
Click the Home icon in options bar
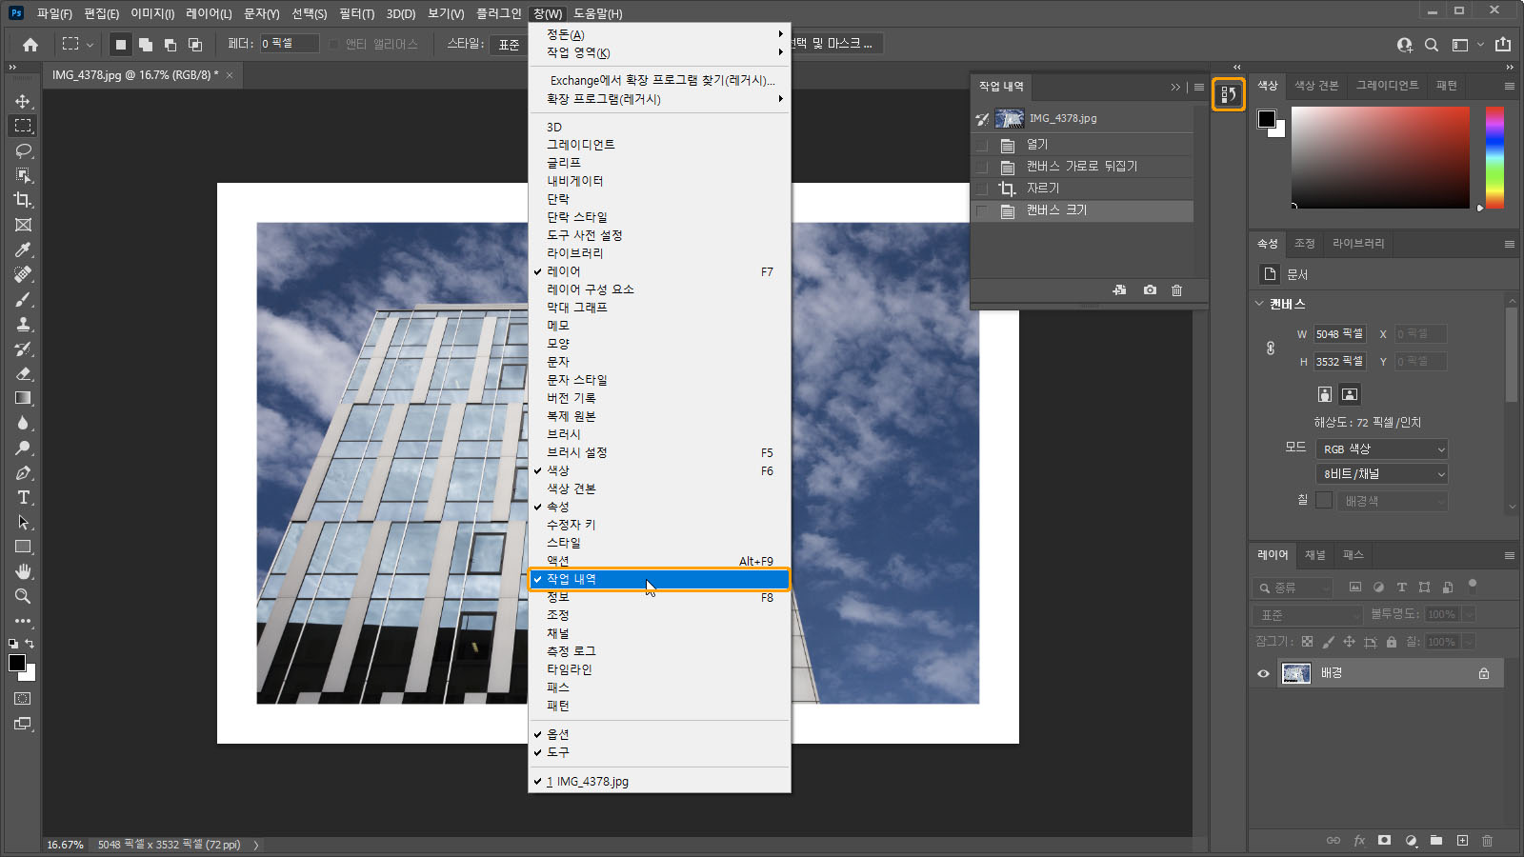(30, 44)
